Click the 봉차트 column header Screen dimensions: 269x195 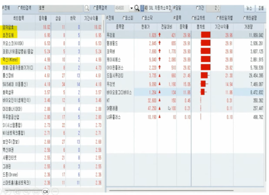tap(201, 27)
